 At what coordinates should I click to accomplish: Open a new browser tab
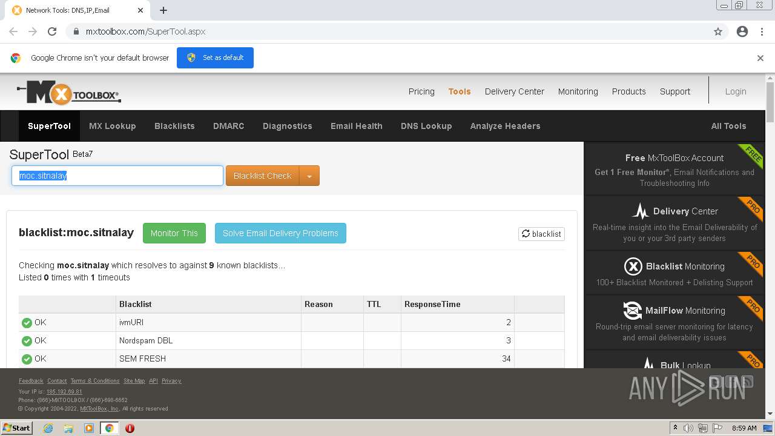(x=163, y=10)
